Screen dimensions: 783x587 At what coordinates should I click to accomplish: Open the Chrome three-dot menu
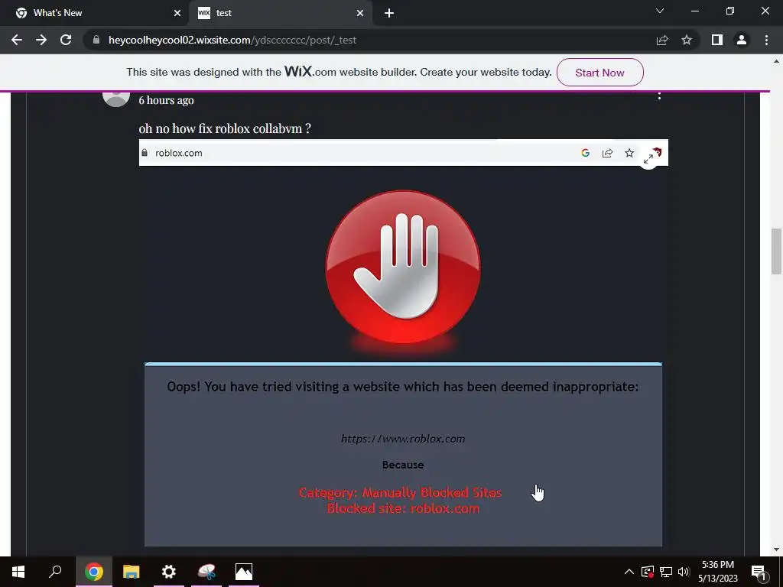(766, 40)
